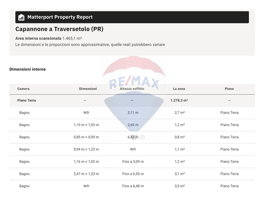This screenshot has width=264, height=198.
Task: Click the Area interna scansionata label
Action: (x=38, y=38)
